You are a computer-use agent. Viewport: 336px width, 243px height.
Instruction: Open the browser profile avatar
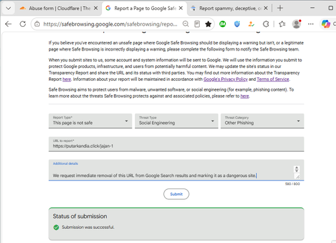296,24
